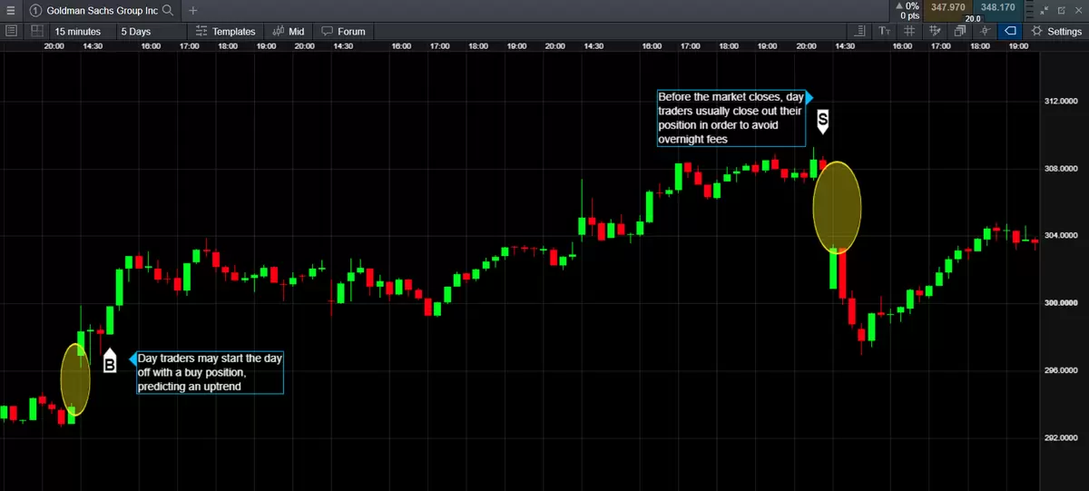Click the grid with pencil drawing icon
This screenshot has width=1089, height=491.
[935, 31]
